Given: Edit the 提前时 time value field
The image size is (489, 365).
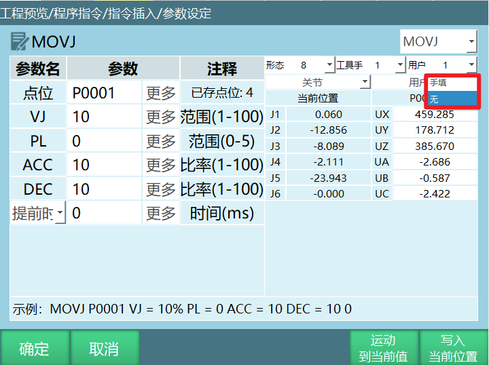Looking at the screenshot, I should [x=105, y=213].
